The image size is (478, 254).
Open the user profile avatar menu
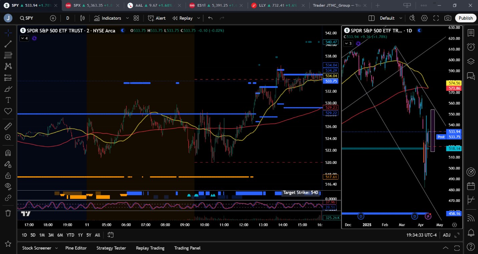(8, 18)
